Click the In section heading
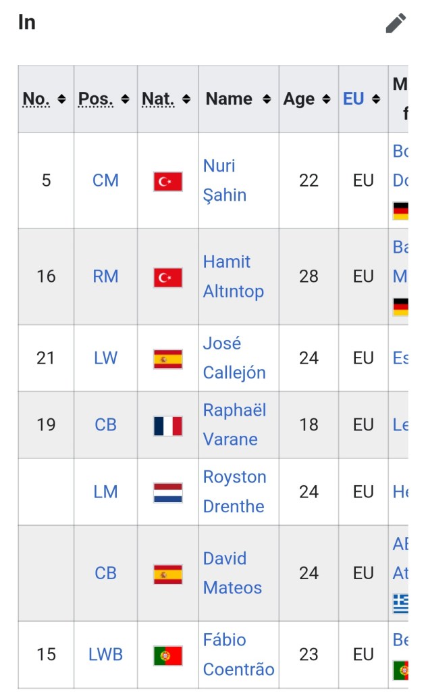 click(x=27, y=22)
